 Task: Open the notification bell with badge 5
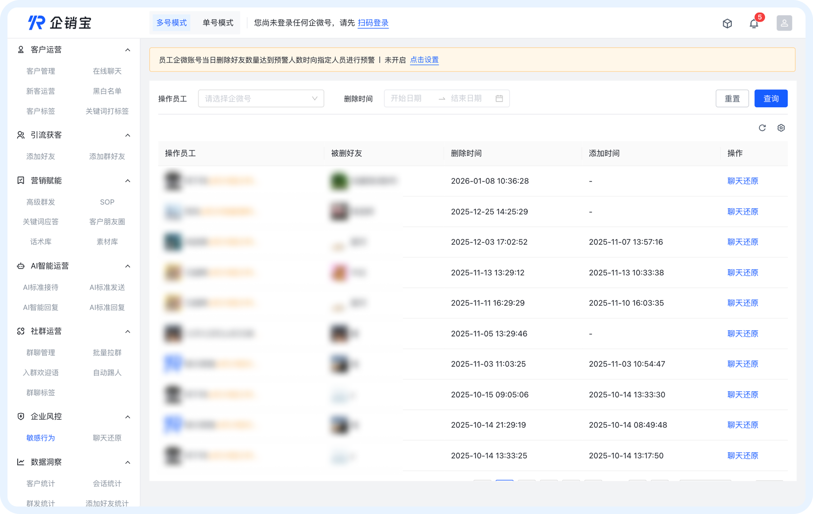(x=753, y=23)
